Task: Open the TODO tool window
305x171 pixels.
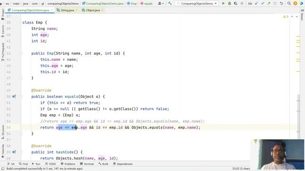Action: point(51,164)
